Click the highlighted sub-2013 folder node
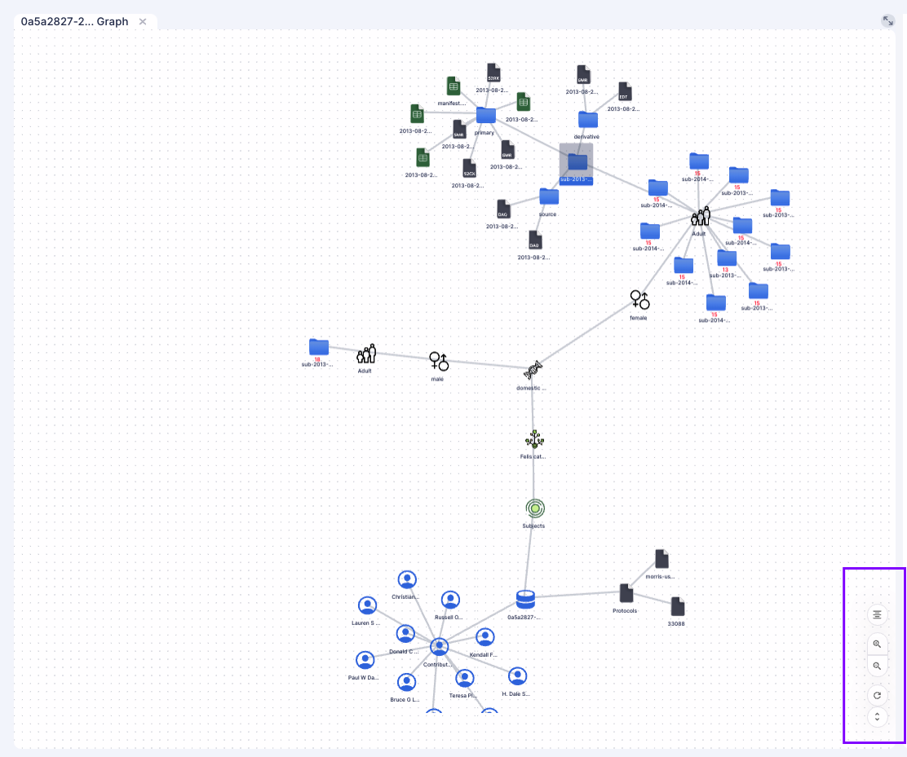This screenshot has height=757, width=907. click(577, 161)
